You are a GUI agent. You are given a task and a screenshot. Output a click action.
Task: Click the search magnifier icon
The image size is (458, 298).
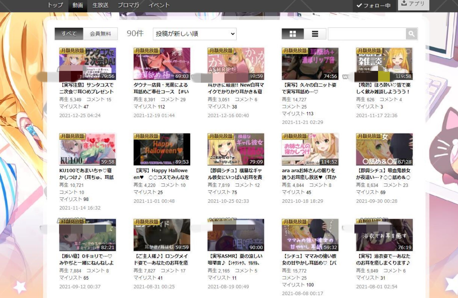click(x=411, y=34)
